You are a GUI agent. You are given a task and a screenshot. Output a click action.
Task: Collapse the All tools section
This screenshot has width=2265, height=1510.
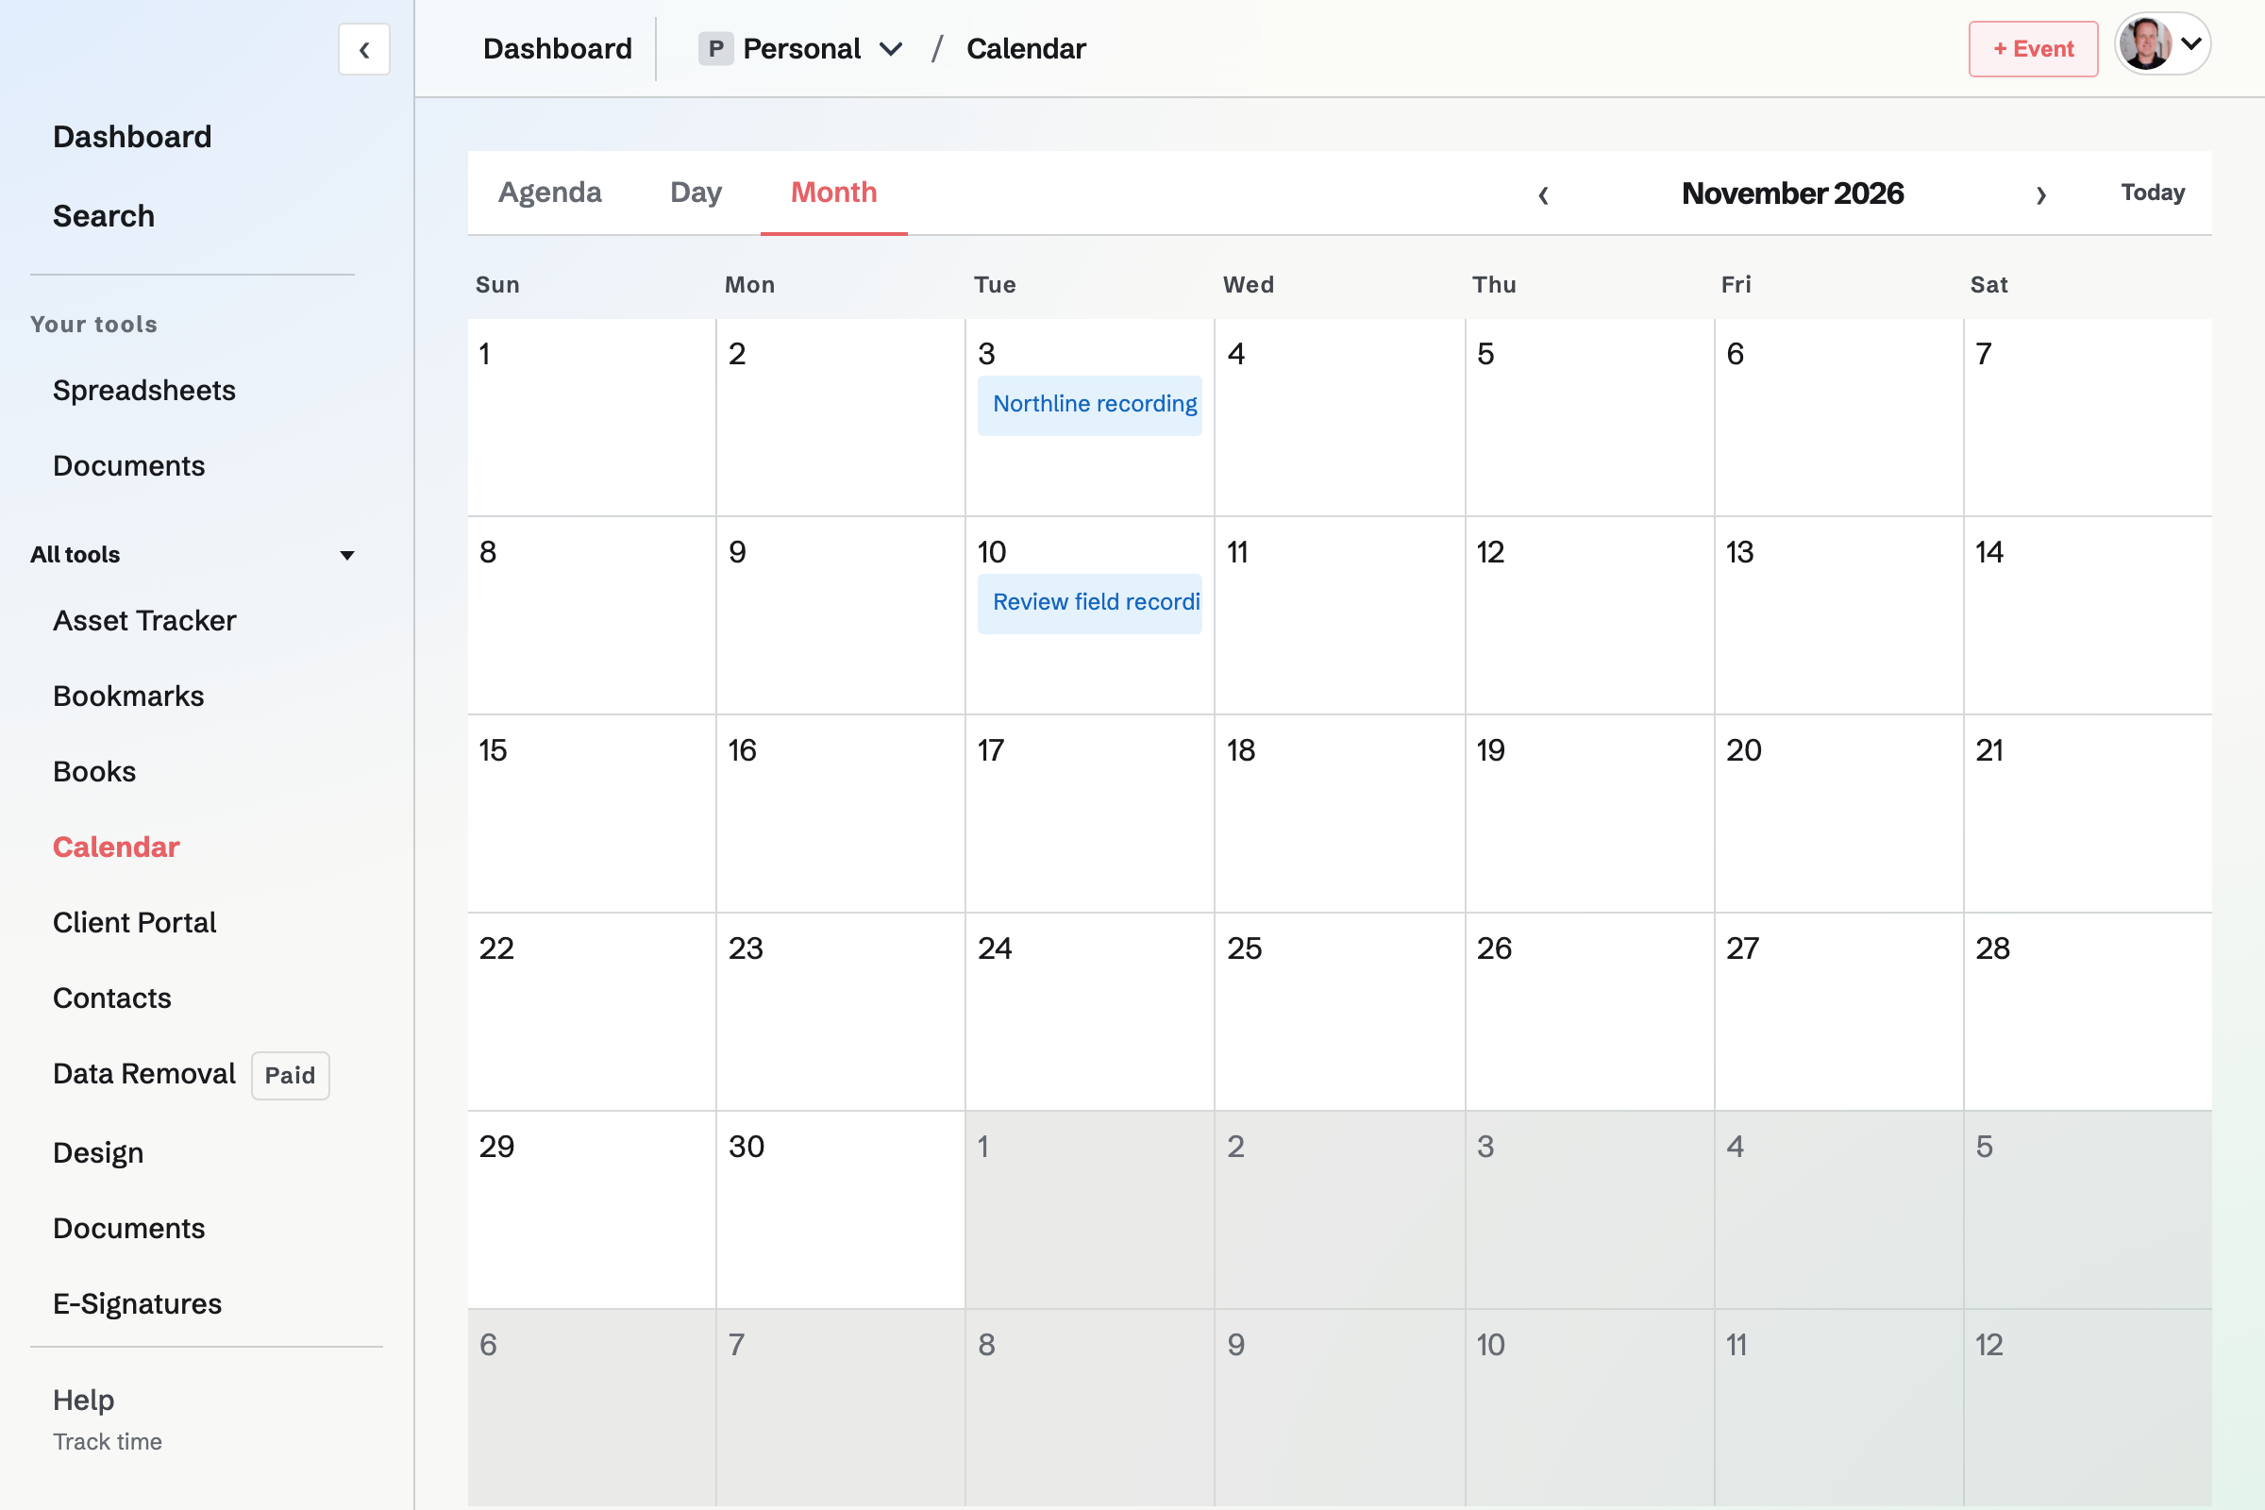[193, 555]
